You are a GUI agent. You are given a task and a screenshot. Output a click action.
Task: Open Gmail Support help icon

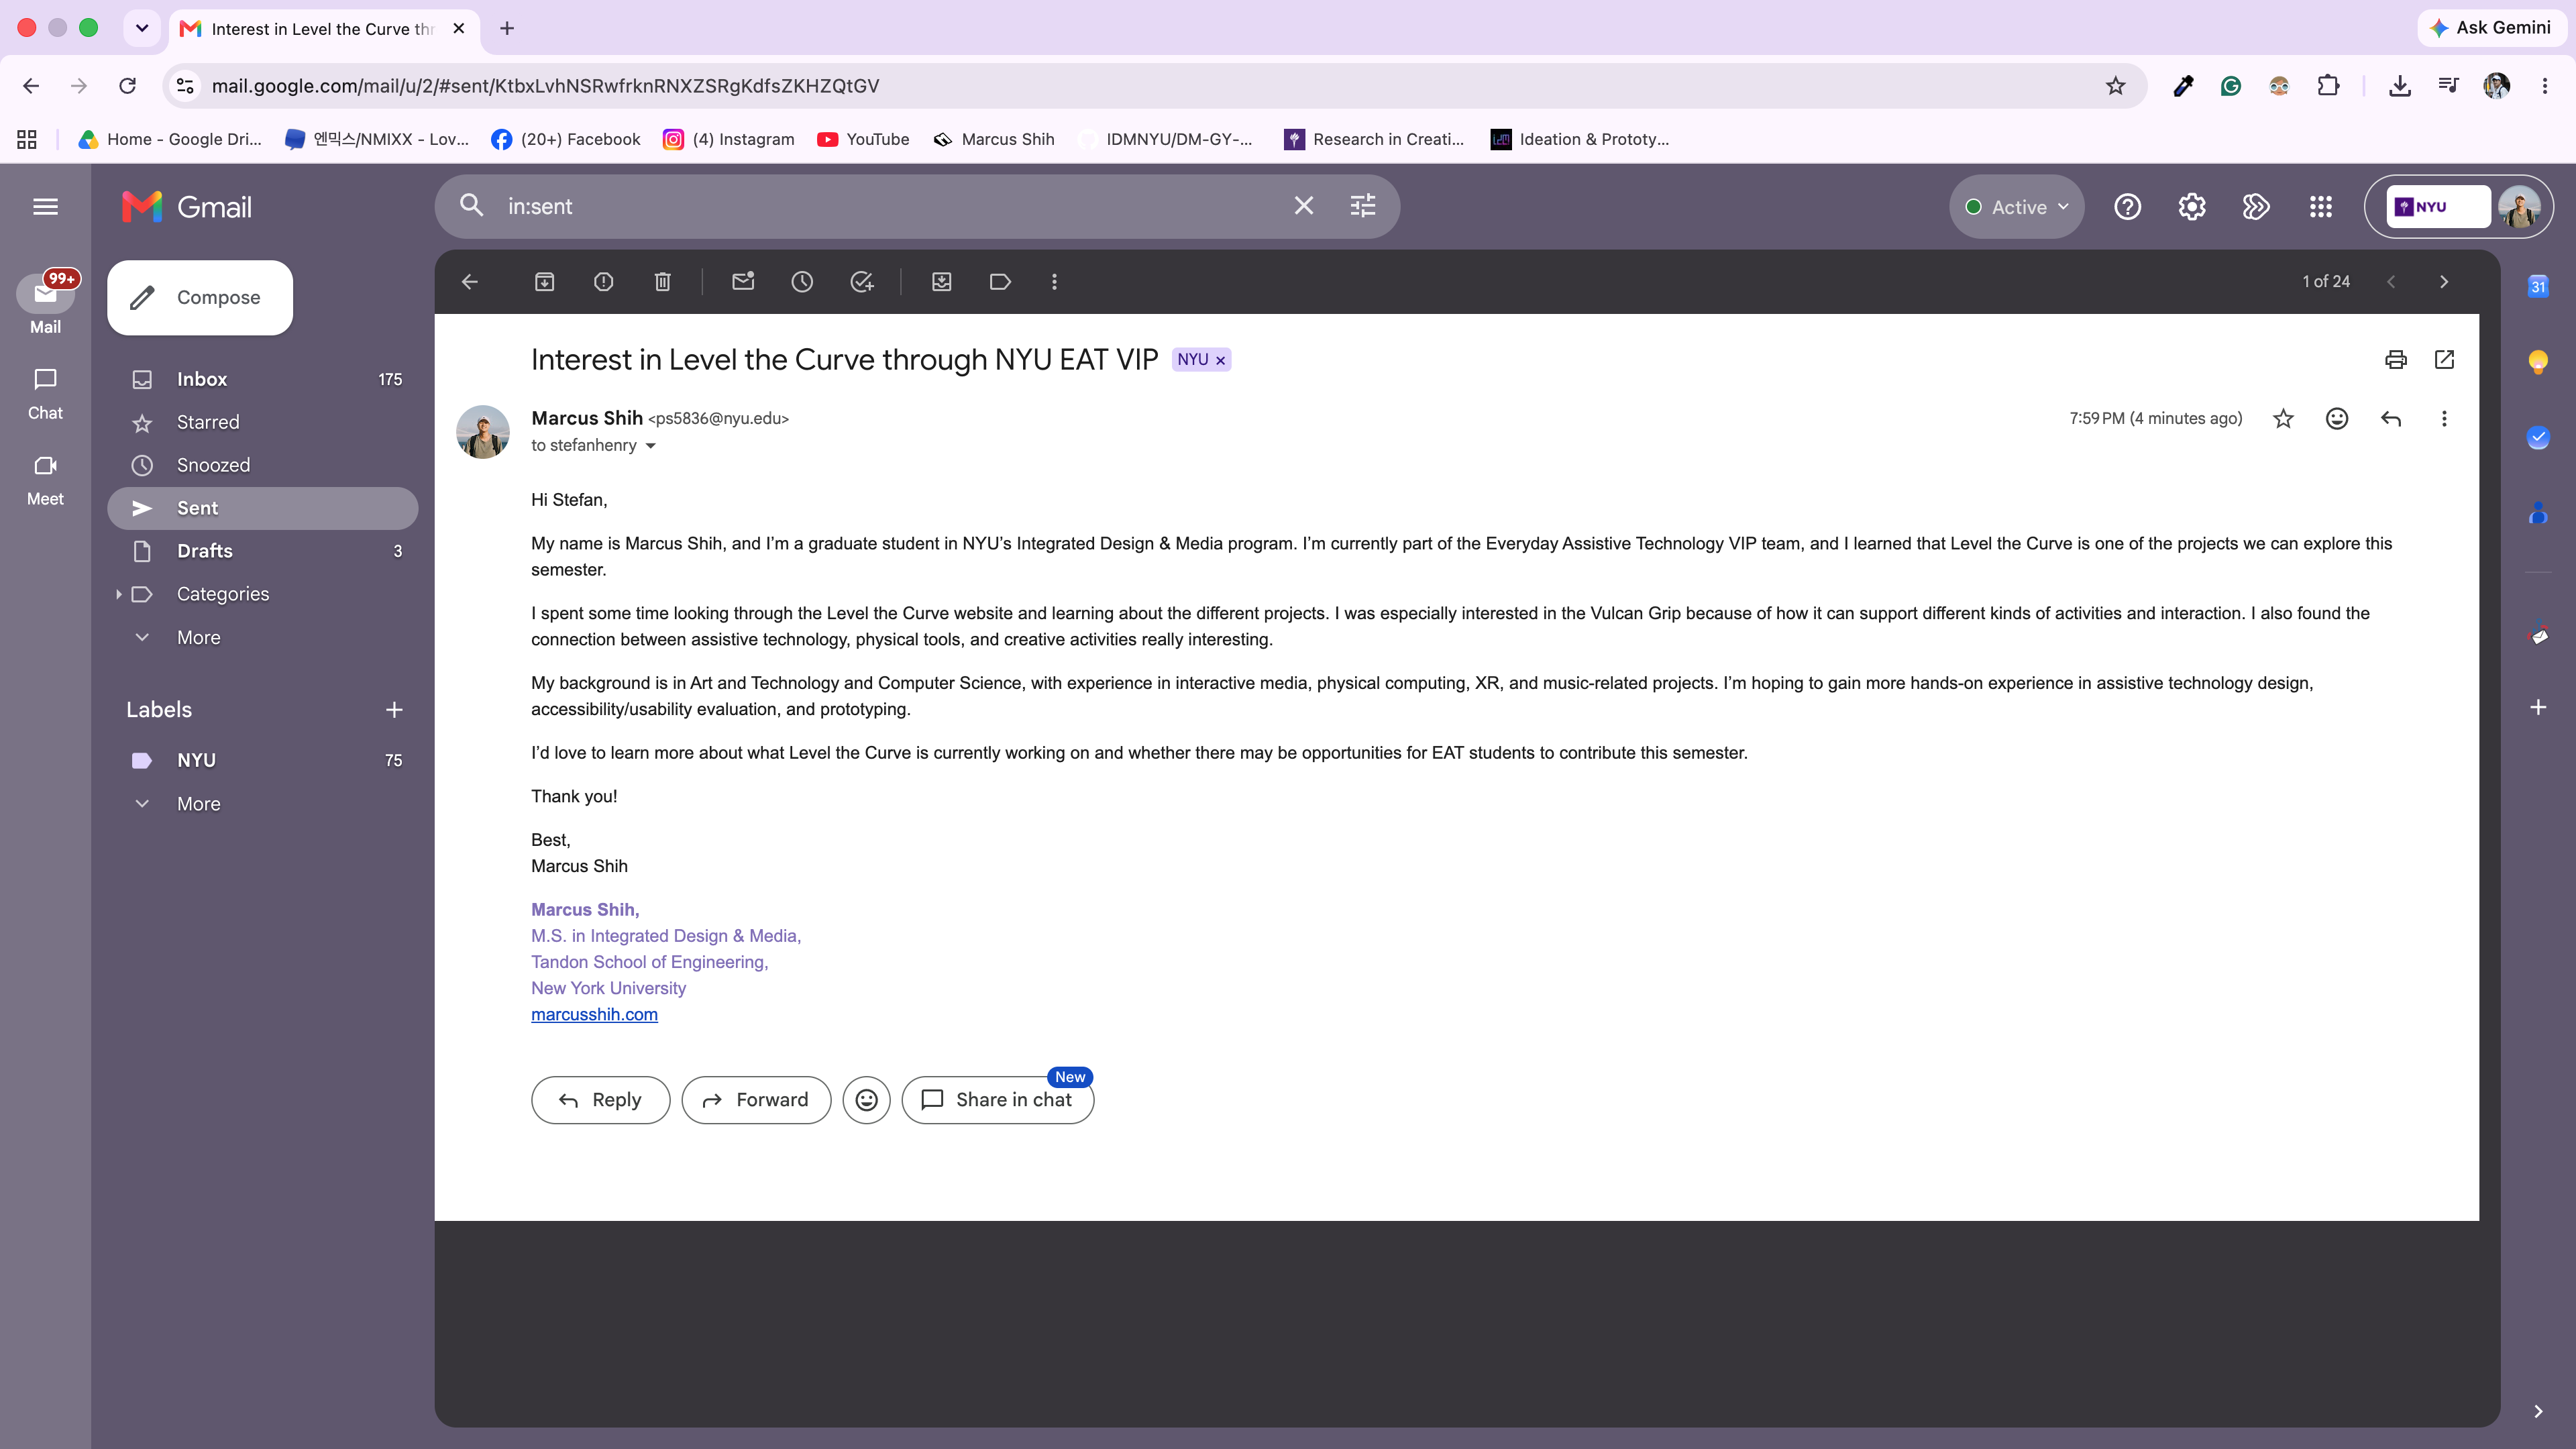pyautogui.click(x=2127, y=207)
